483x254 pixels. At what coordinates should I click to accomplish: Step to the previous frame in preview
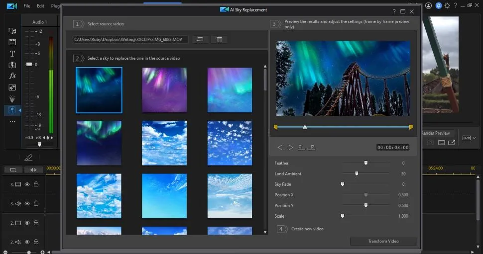click(x=280, y=148)
